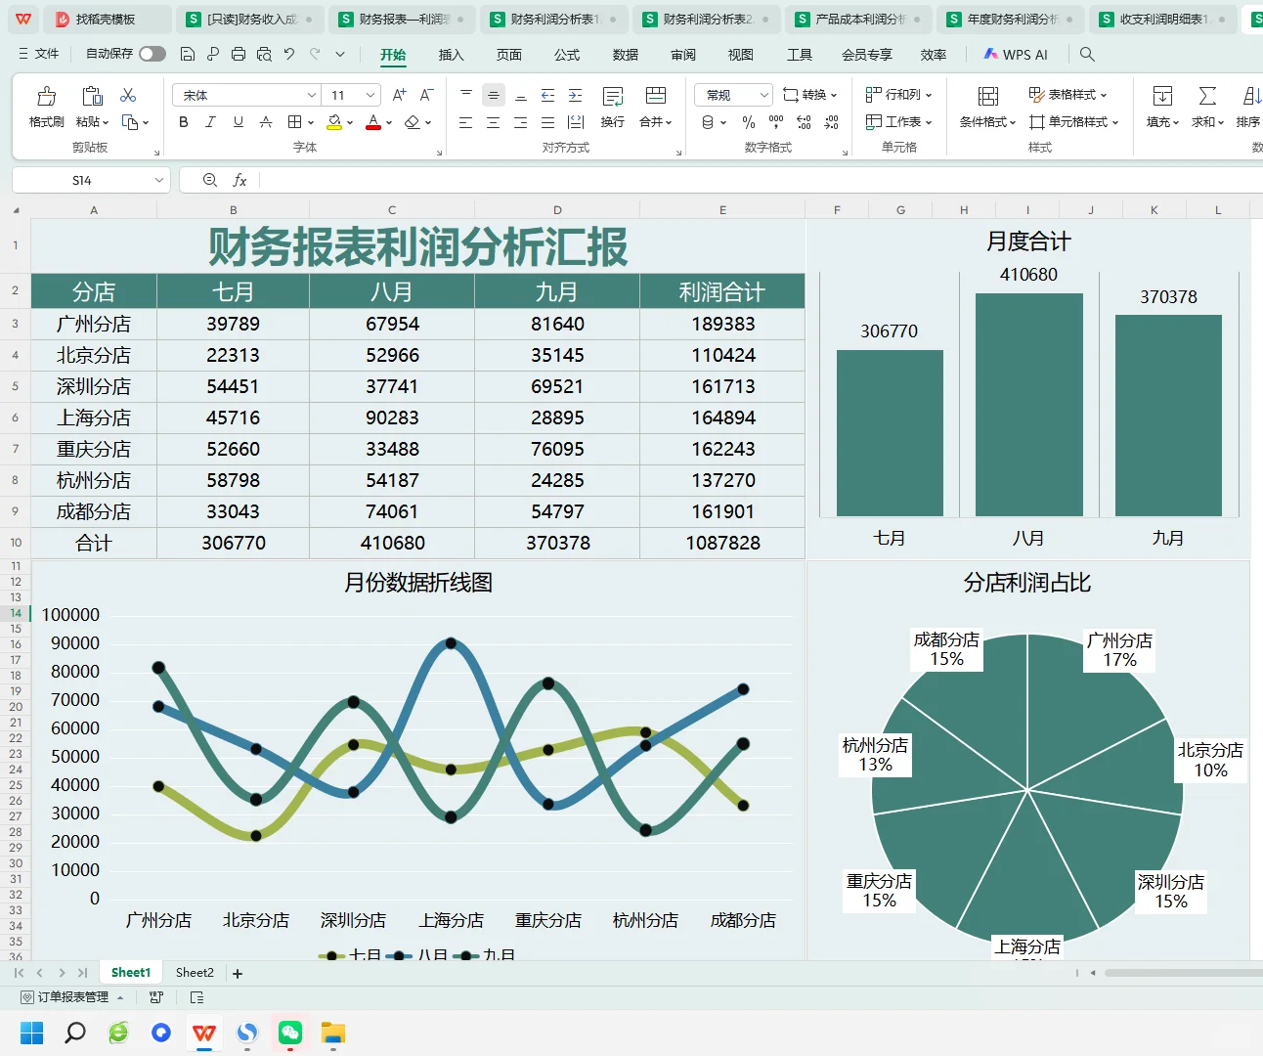The height and width of the screenshot is (1056, 1263).
Task: Select cell with value 189383
Action: (722, 324)
